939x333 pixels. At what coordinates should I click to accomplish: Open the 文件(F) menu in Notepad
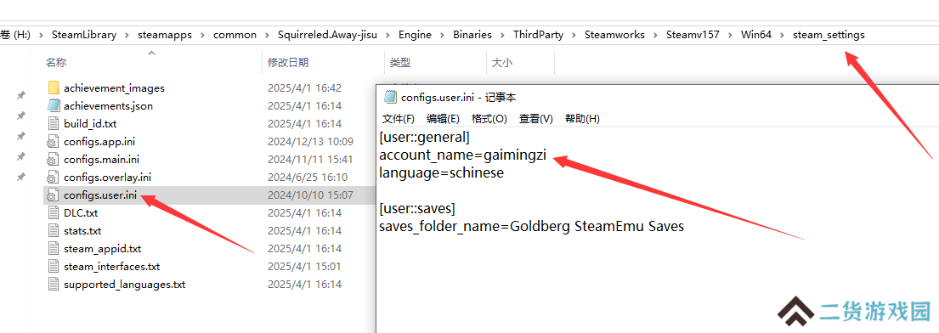399,119
